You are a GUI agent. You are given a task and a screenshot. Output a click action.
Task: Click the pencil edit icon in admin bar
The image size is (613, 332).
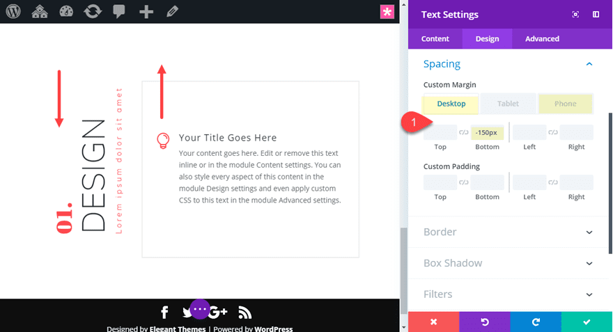[x=172, y=12]
